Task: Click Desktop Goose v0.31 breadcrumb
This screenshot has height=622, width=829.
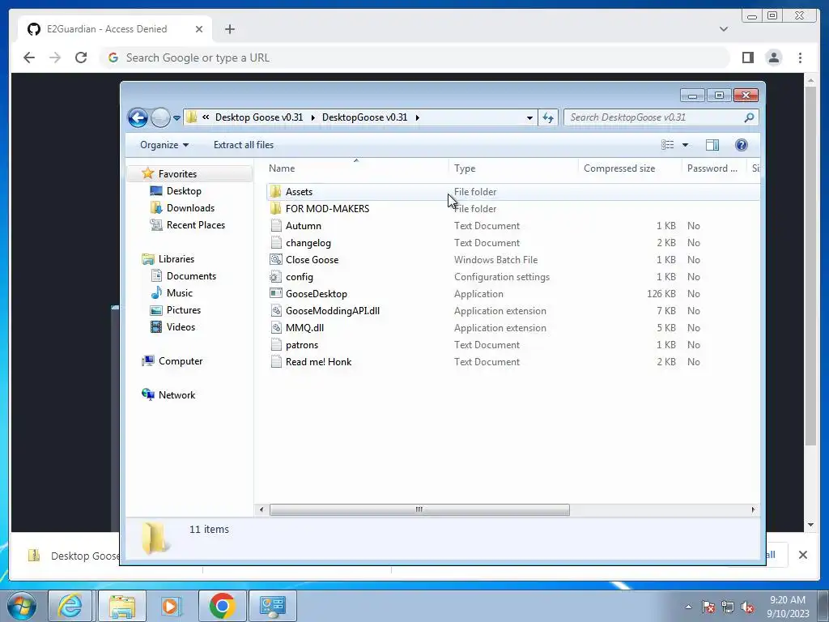Action: (259, 117)
